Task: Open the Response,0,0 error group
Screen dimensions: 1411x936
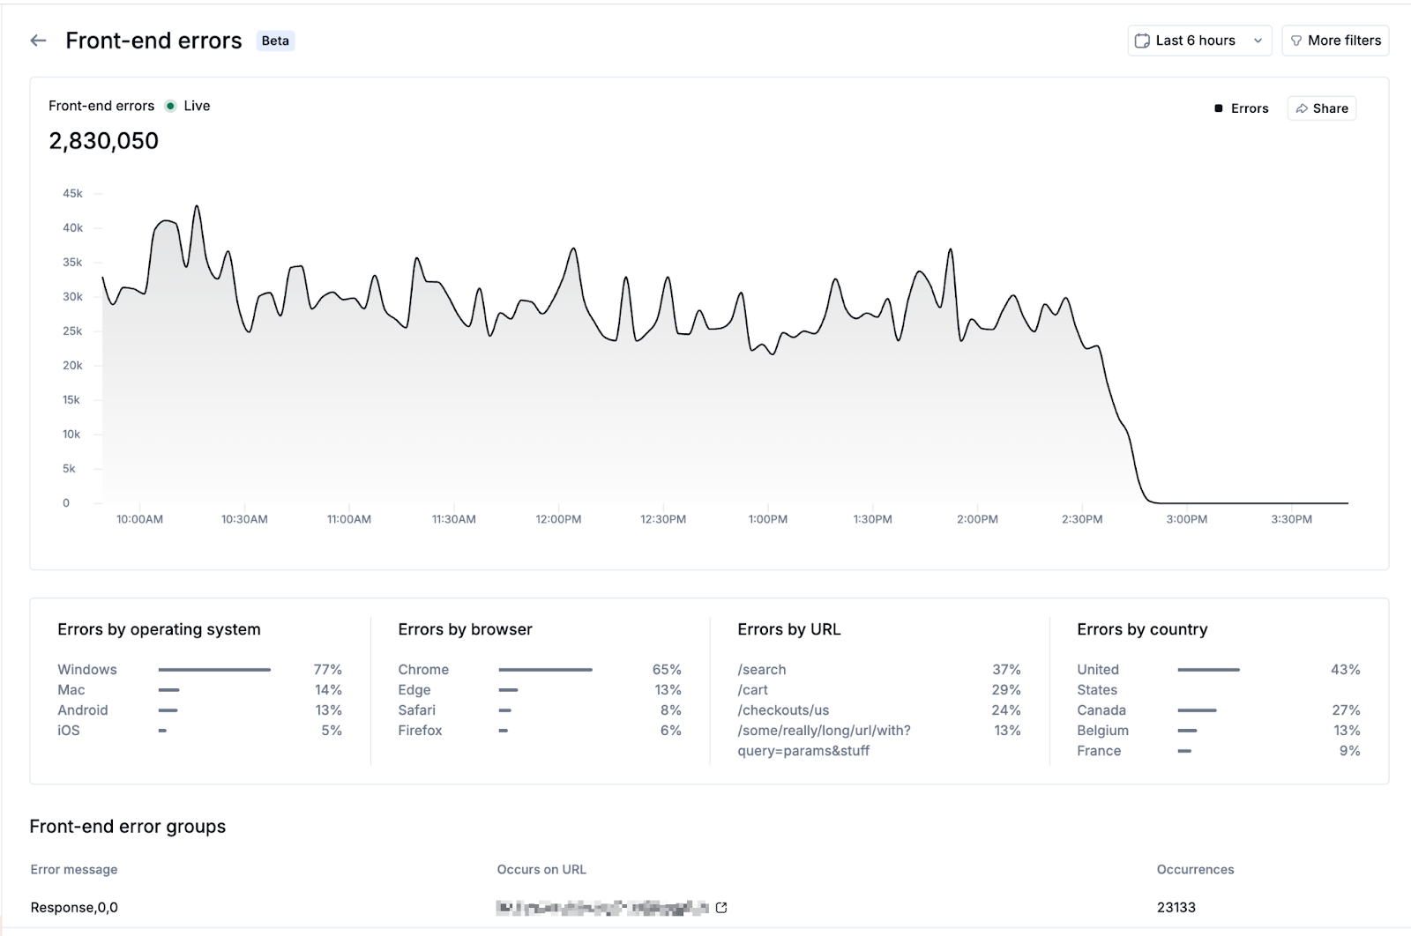Action: point(74,907)
